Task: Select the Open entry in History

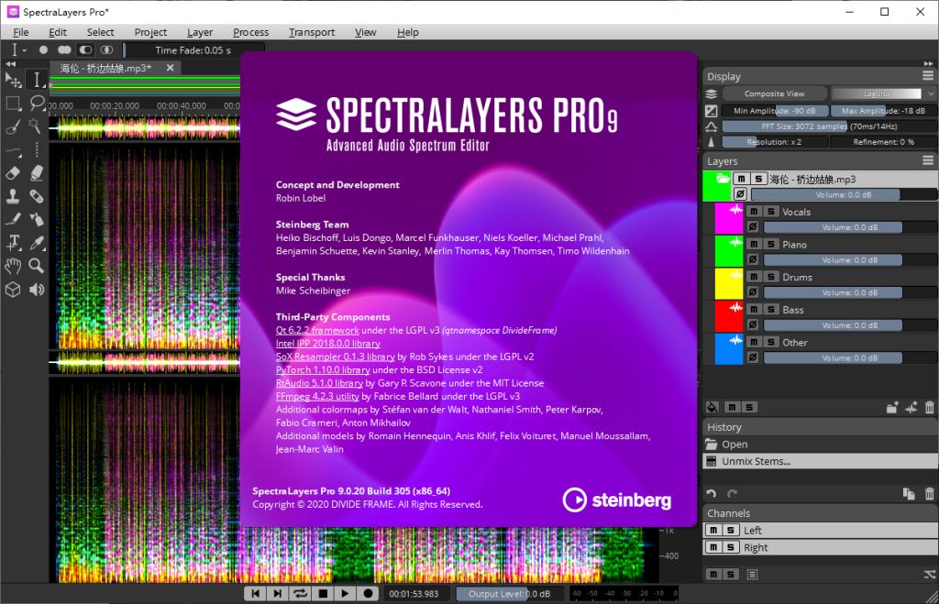Action: [820, 445]
